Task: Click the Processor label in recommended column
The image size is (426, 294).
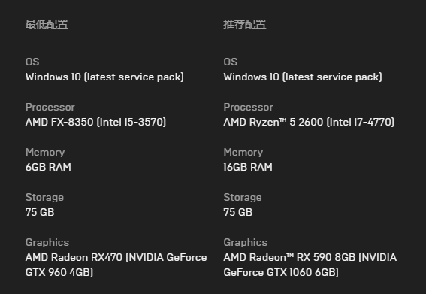Action: pos(248,108)
